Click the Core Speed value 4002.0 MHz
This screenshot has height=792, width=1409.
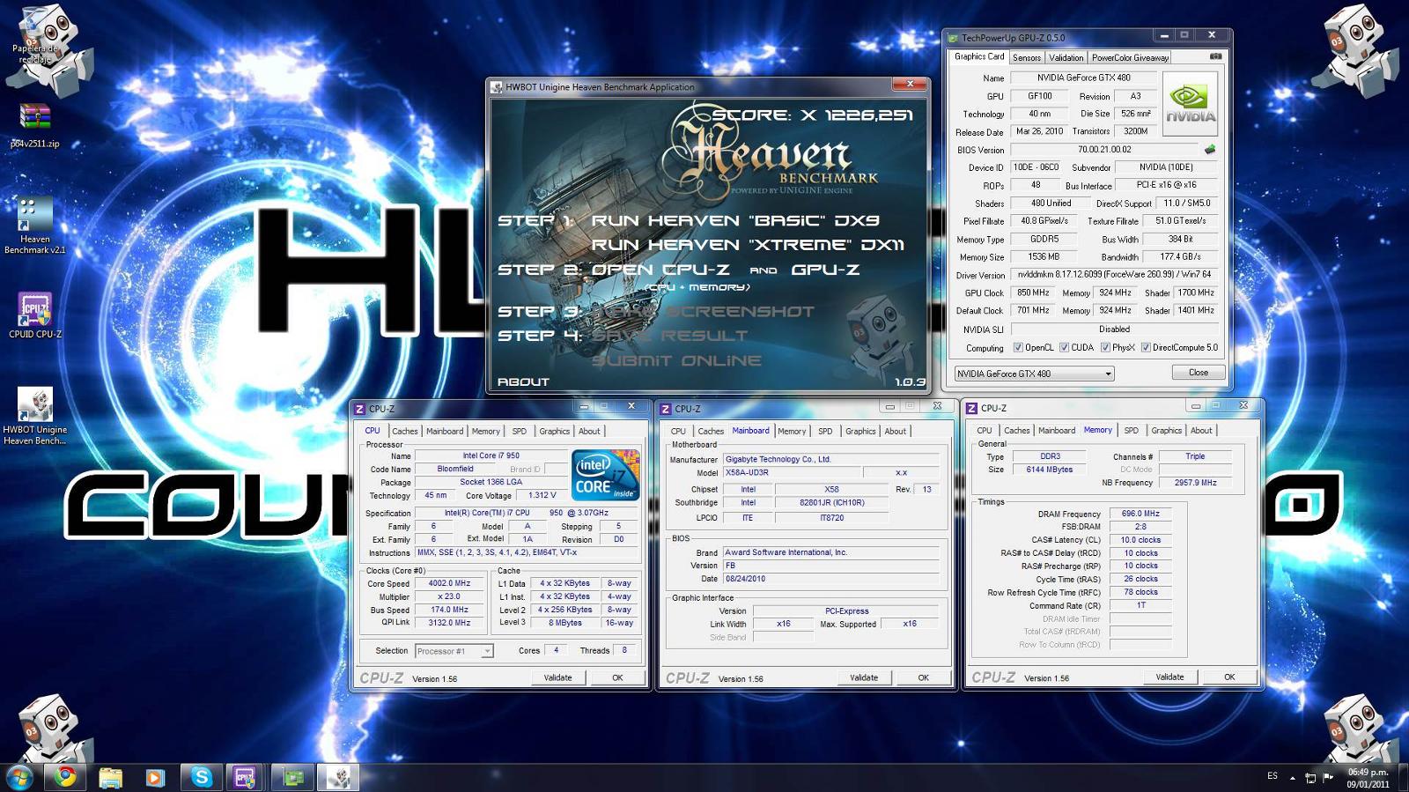pyautogui.click(x=449, y=583)
